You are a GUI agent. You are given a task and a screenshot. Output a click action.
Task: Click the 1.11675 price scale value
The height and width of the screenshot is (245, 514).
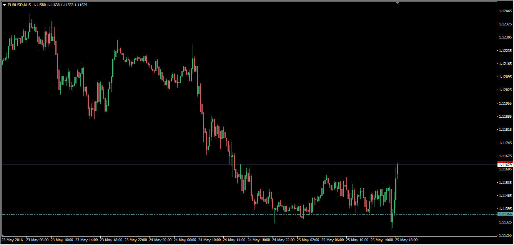click(x=505, y=156)
